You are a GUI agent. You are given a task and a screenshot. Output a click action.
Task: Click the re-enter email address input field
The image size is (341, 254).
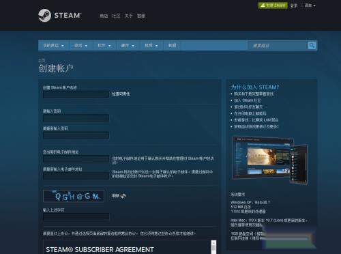click(x=76, y=176)
